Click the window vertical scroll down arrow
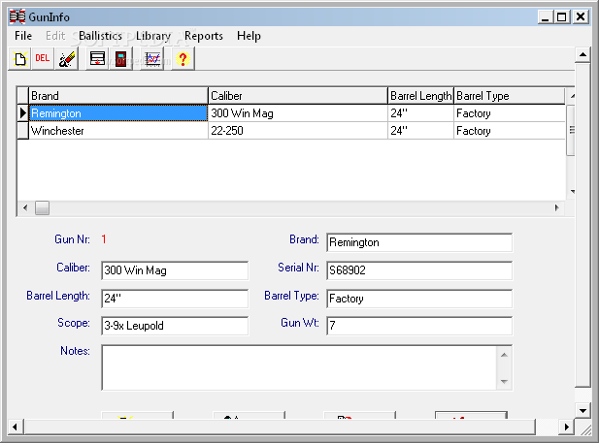The width and height of the screenshot is (599, 443). 582,411
